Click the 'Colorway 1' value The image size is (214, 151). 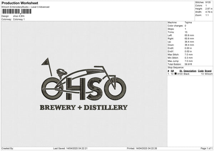click(x=19, y=19)
